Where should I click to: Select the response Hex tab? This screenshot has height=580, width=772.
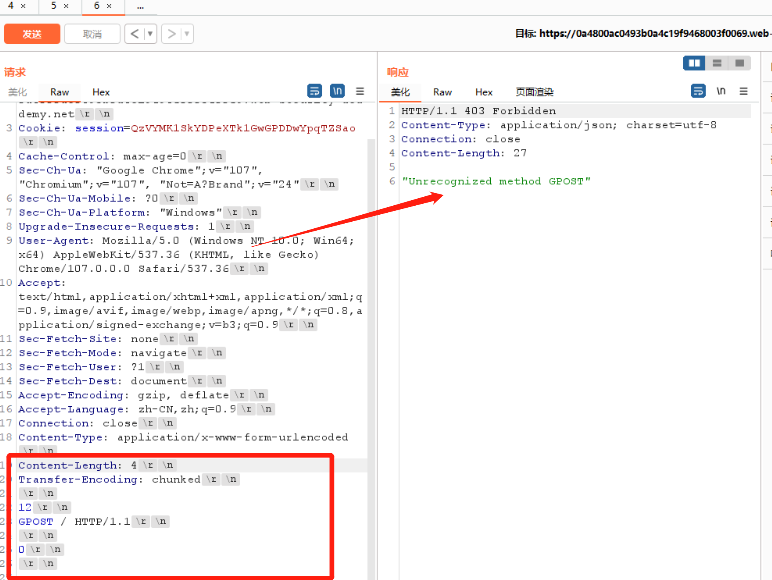[484, 92]
